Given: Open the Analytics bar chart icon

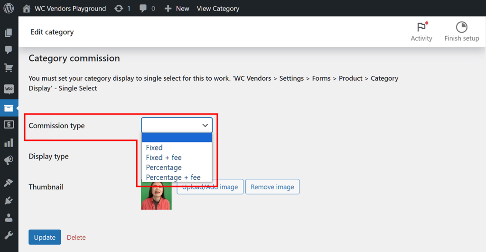Looking at the screenshot, I should click(x=9, y=142).
